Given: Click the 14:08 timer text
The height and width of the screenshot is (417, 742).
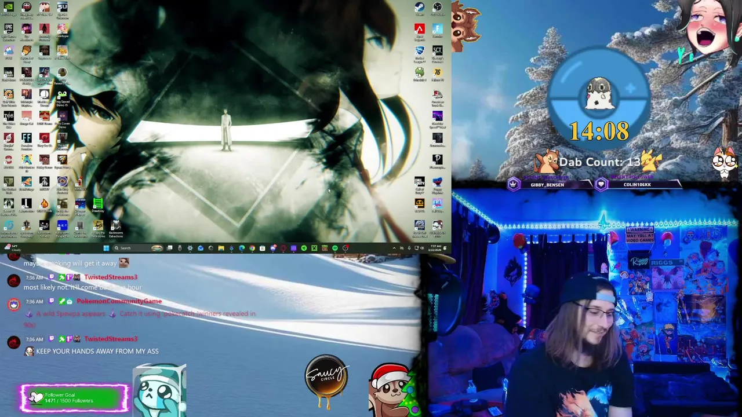Looking at the screenshot, I should (599, 131).
